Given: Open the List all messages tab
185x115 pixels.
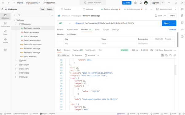Looking at the screenshot, I should pyautogui.click(x=132, y=9).
